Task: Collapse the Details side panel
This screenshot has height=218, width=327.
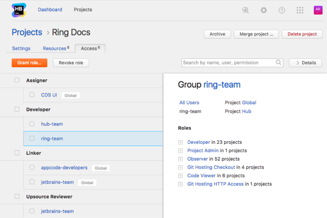Action: (305, 63)
